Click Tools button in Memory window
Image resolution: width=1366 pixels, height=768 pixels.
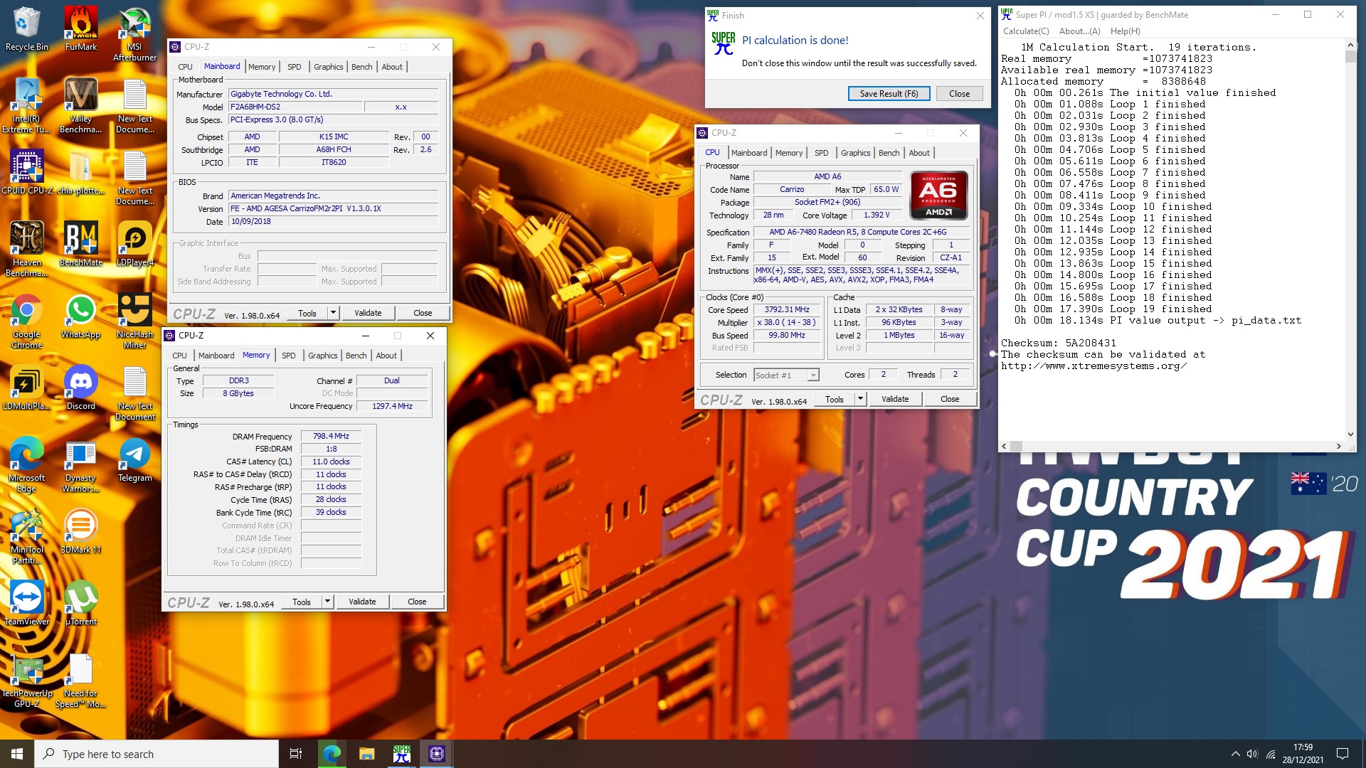[x=302, y=602]
